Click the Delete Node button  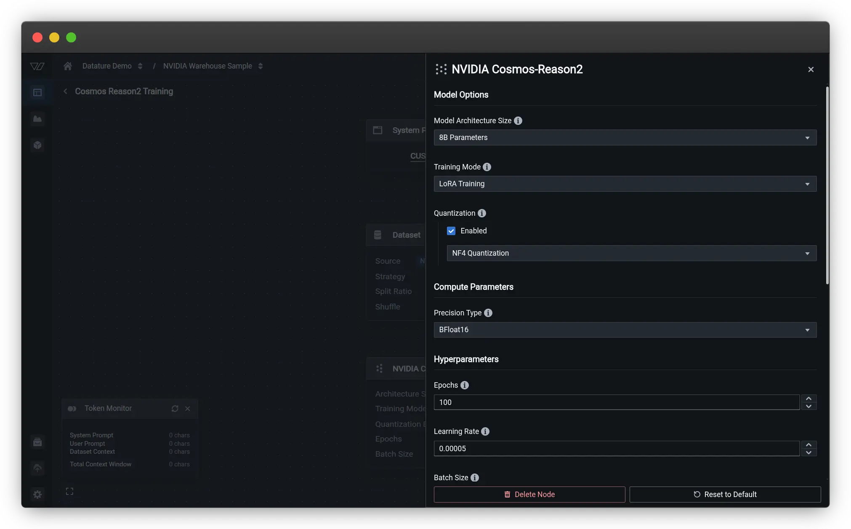[x=529, y=495]
